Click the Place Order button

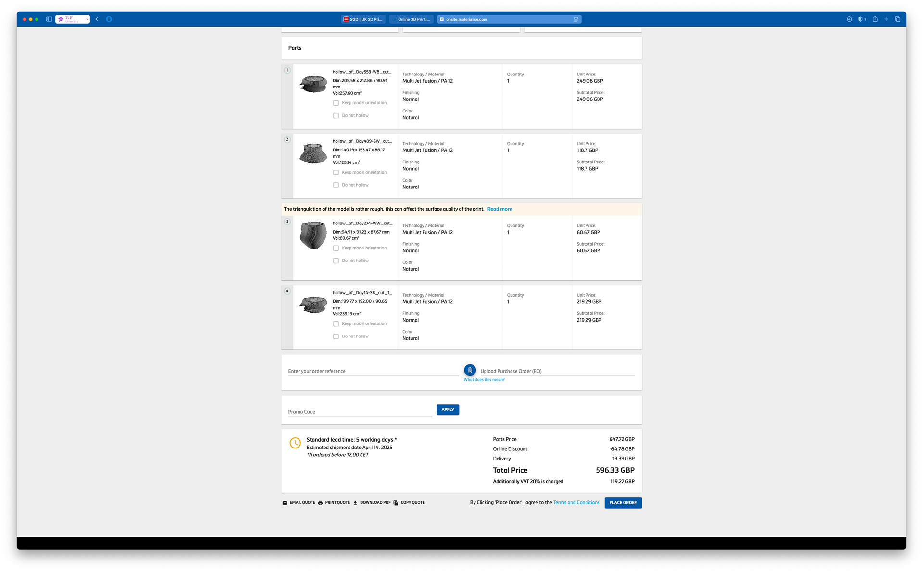pyautogui.click(x=623, y=503)
